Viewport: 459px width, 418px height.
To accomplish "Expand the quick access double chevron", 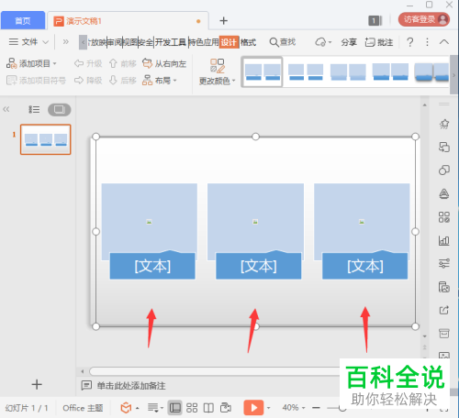I will tap(65, 42).
